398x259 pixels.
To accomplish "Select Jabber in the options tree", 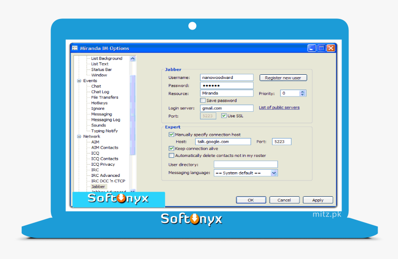I will (98, 187).
